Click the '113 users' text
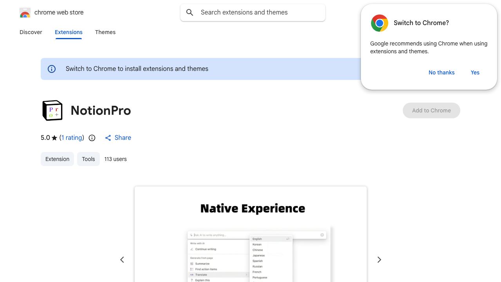501x282 pixels. (x=115, y=159)
